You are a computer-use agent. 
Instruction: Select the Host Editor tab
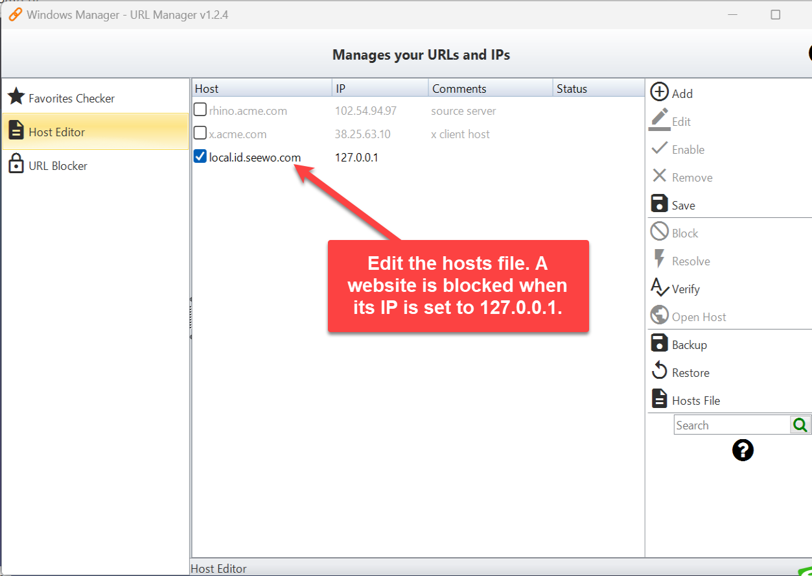coord(95,132)
